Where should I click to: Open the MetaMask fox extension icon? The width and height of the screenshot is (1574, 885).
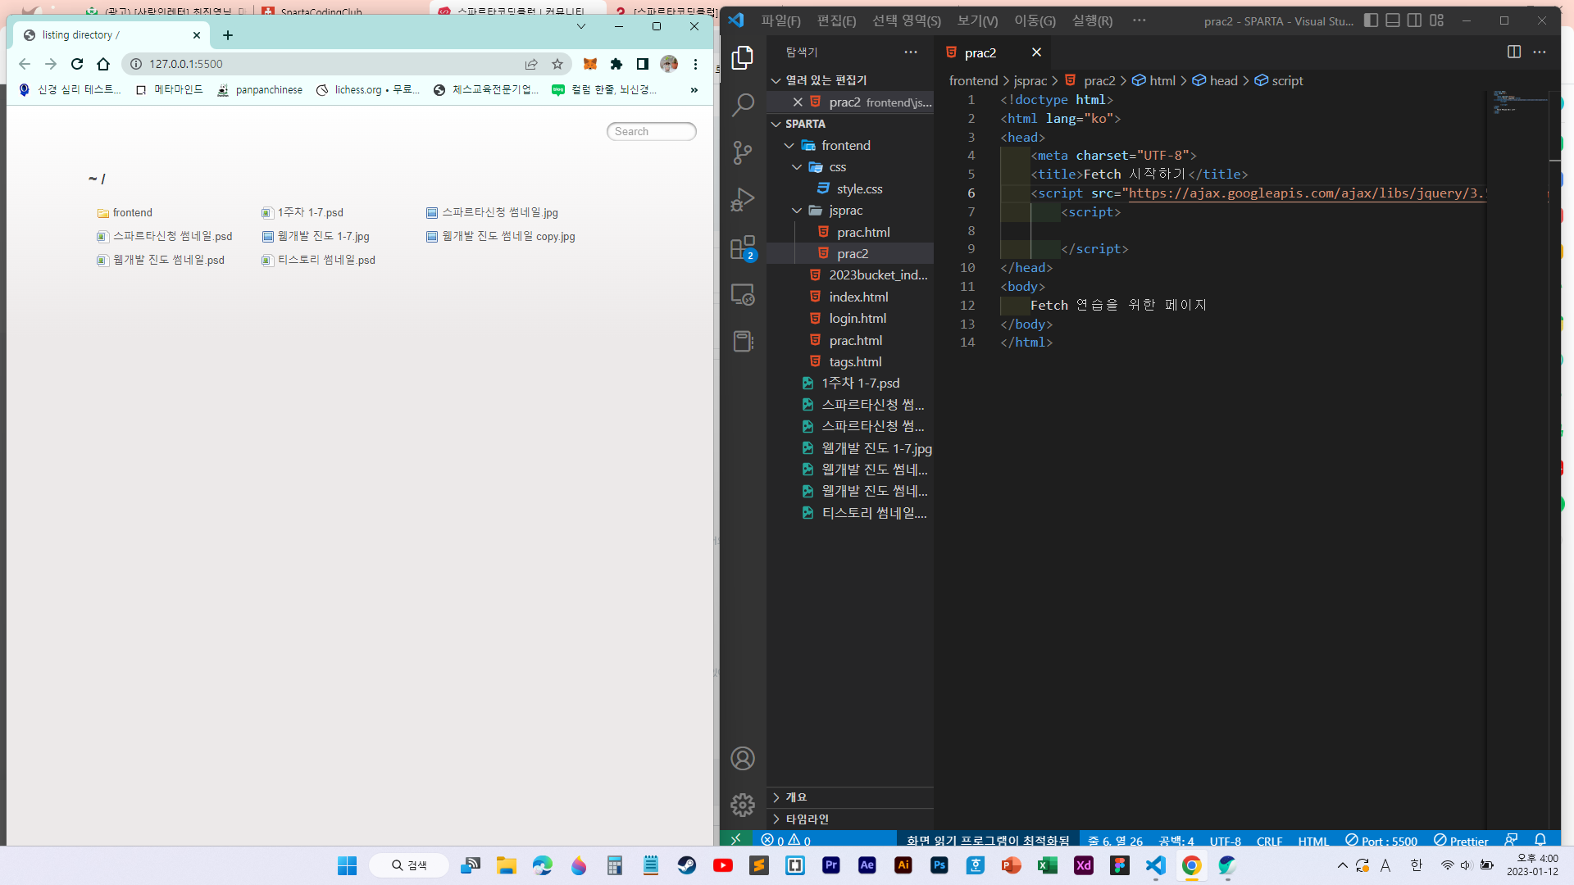point(589,64)
